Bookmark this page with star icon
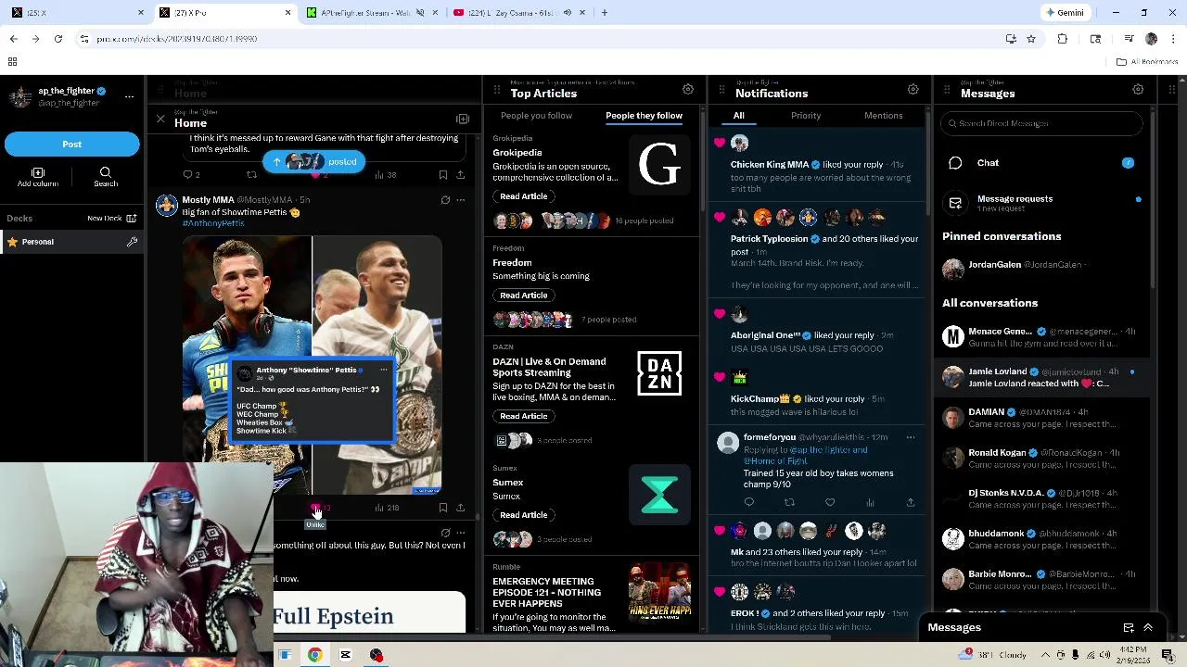1187x667 pixels. click(1030, 39)
